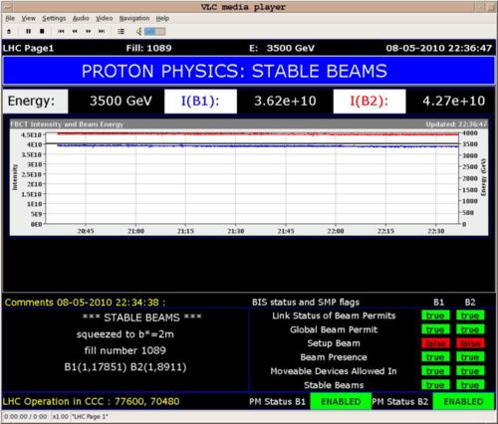Image resolution: width=498 pixels, height=424 pixels.
Task: Mute audio using the speaker icon
Action: click(x=139, y=31)
